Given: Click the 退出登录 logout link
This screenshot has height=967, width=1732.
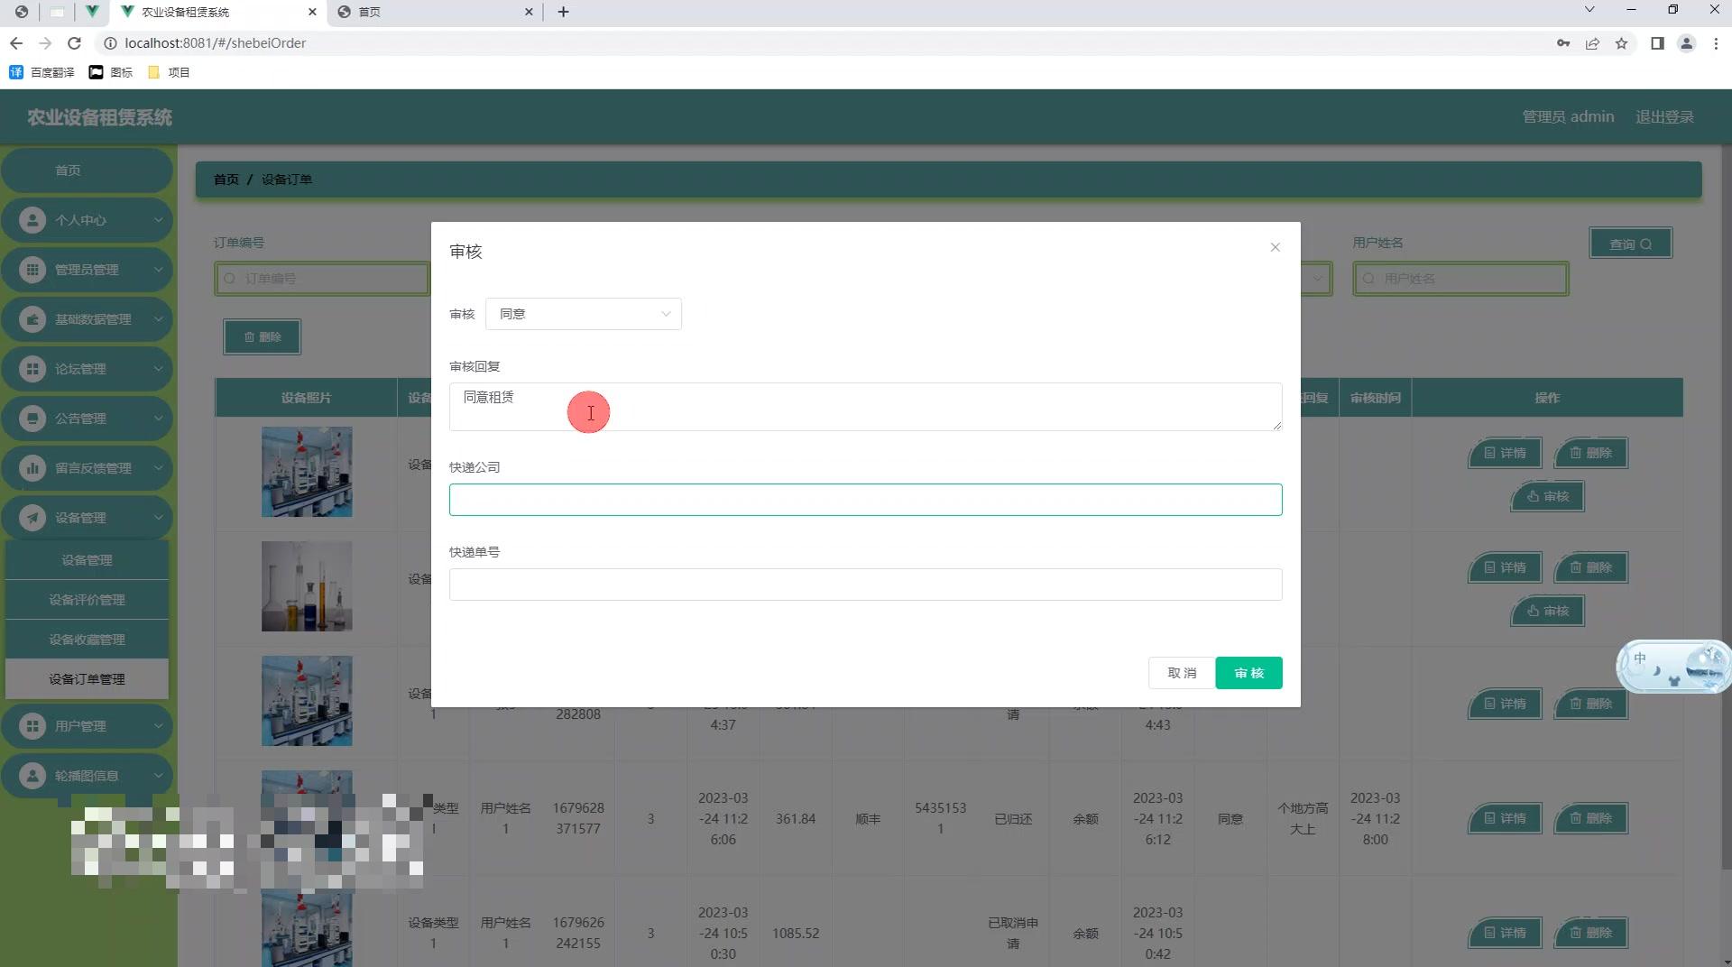Looking at the screenshot, I should point(1664,116).
